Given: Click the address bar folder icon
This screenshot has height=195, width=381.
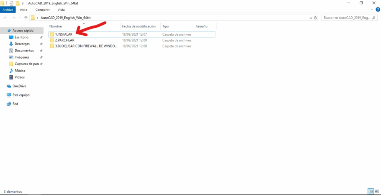Looking at the screenshot, I should (33, 18).
